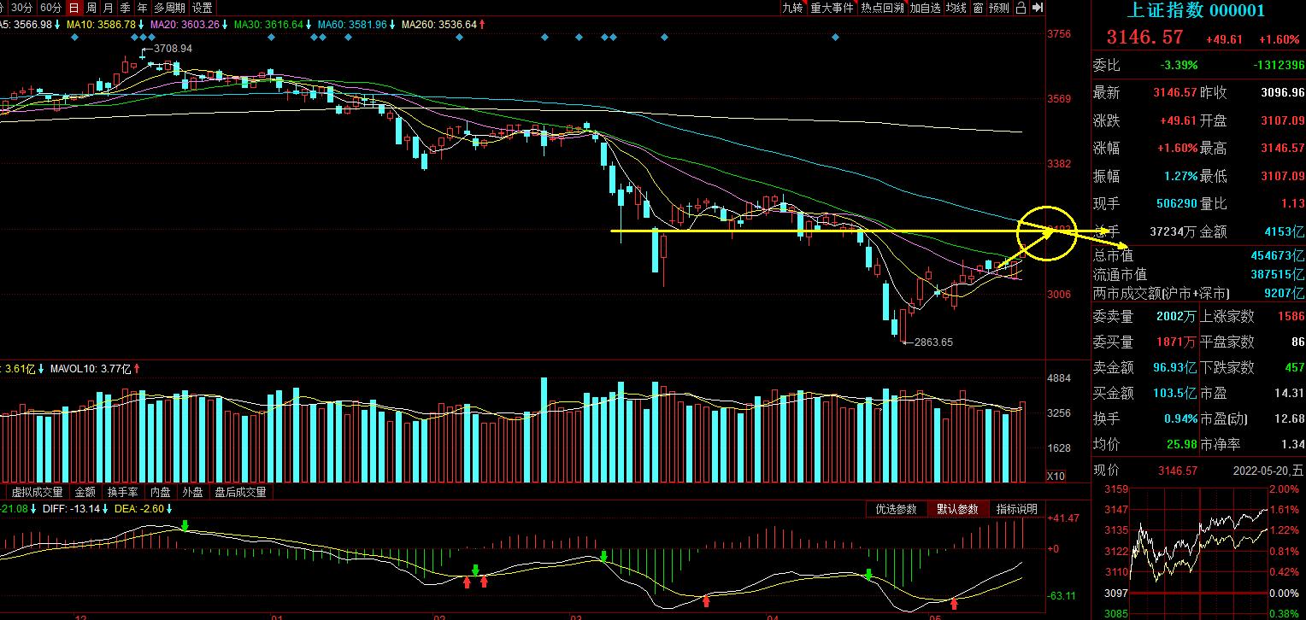Click the MA60: 3581.96 indicator label
This screenshot has height=620, width=1306.
click(352, 24)
